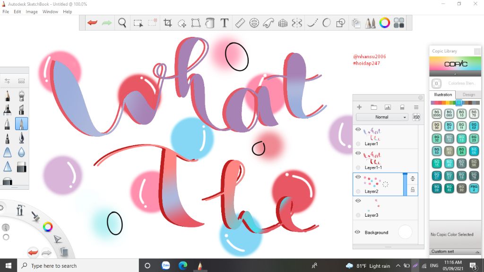Switch to the Illustration tab
Image resolution: width=484 pixels, height=272 pixels.
(442, 95)
